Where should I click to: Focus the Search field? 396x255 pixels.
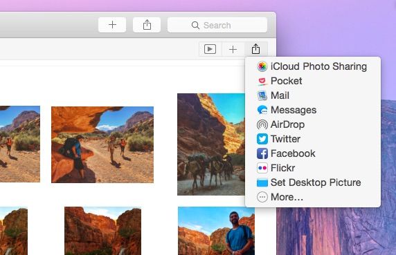[217, 25]
